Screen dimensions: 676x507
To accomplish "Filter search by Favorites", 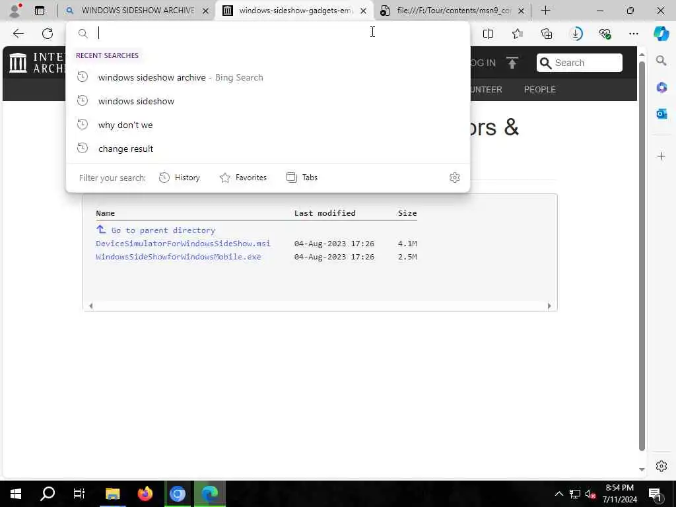I will (x=243, y=178).
